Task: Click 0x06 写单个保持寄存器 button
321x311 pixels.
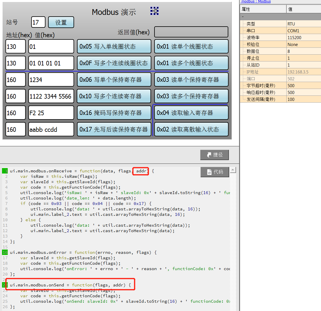Action: click(114, 79)
